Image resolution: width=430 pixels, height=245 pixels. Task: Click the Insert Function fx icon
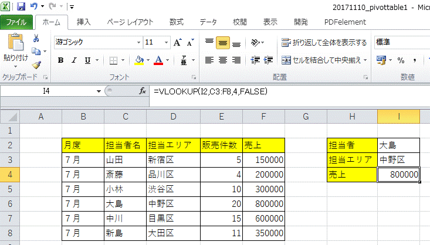142,91
